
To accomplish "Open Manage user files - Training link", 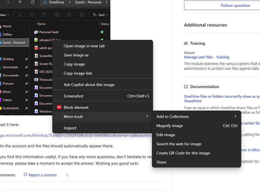I will pos(207,57).
